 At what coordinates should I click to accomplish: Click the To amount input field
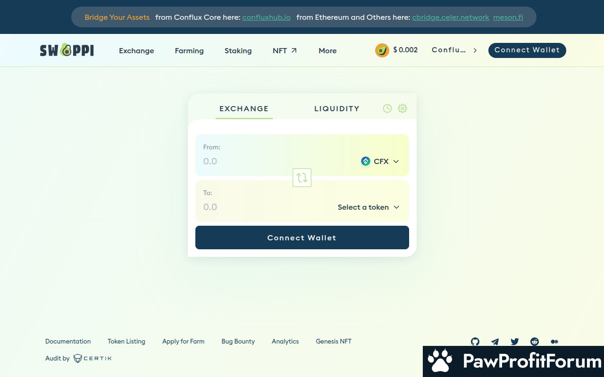267,207
